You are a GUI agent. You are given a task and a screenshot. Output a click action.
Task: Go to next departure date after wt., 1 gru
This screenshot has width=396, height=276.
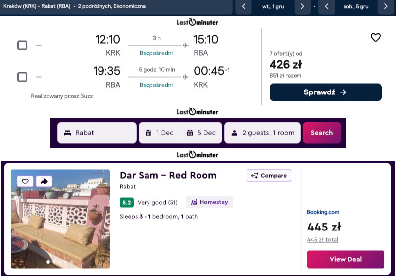coord(302,6)
